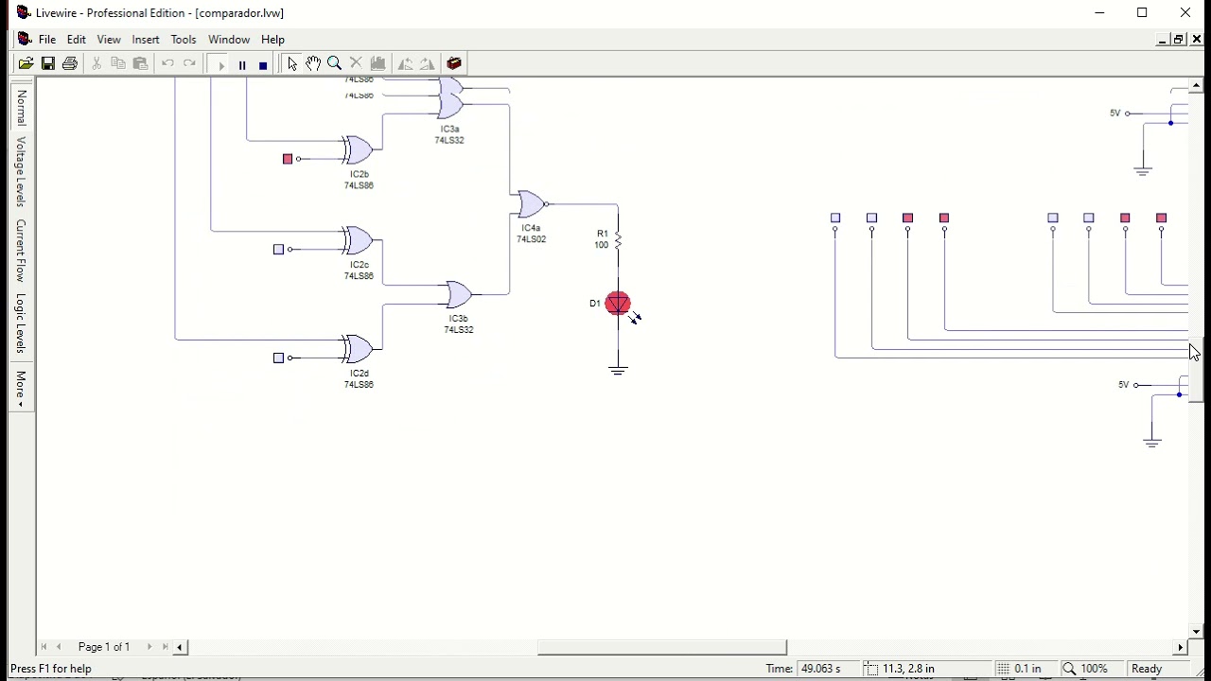Image resolution: width=1211 pixels, height=681 pixels.
Task: Open the Tools menu
Action: (184, 40)
